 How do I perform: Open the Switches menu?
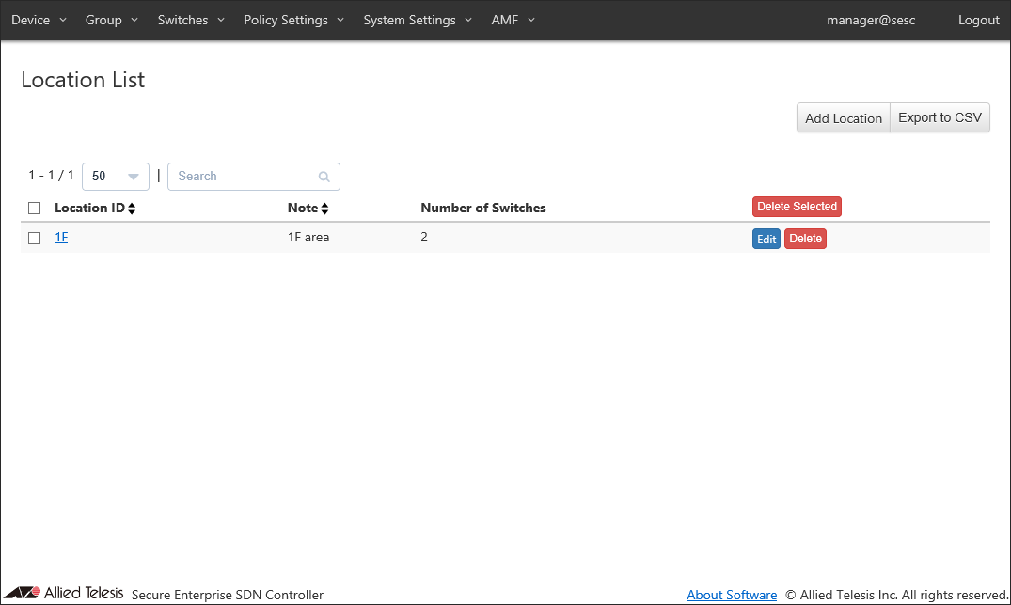[x=191, y=20]
